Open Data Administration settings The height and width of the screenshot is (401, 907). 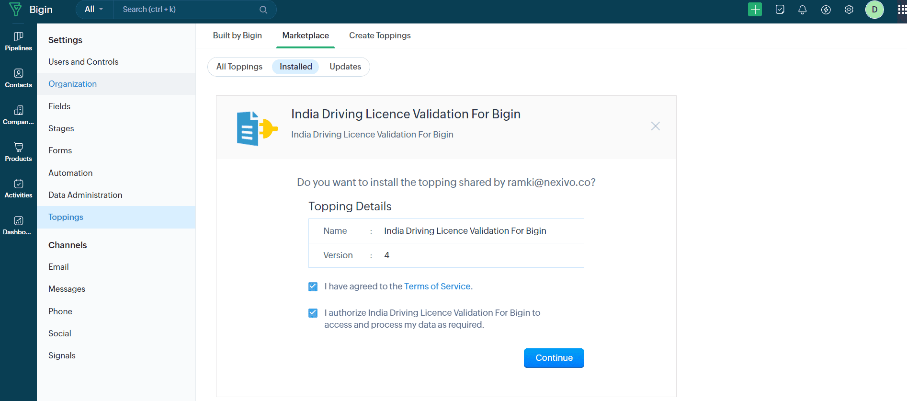click(116, 195)
